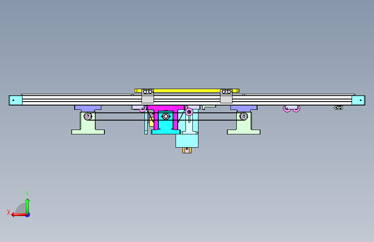This screenshot has width=374, height=242.
Task: Select the cyan end cap on the right rail end
Action: (358, 100)
